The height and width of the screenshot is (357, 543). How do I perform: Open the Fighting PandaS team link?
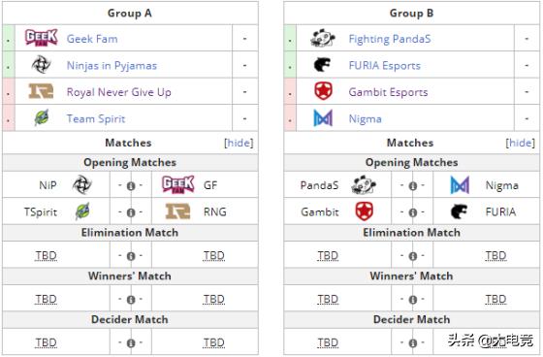click(x=390, y=39)
